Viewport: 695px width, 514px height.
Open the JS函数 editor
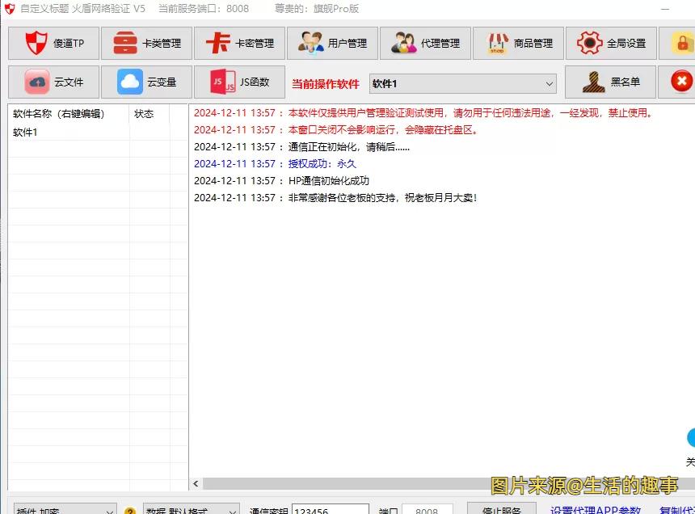tap(239, 82)
